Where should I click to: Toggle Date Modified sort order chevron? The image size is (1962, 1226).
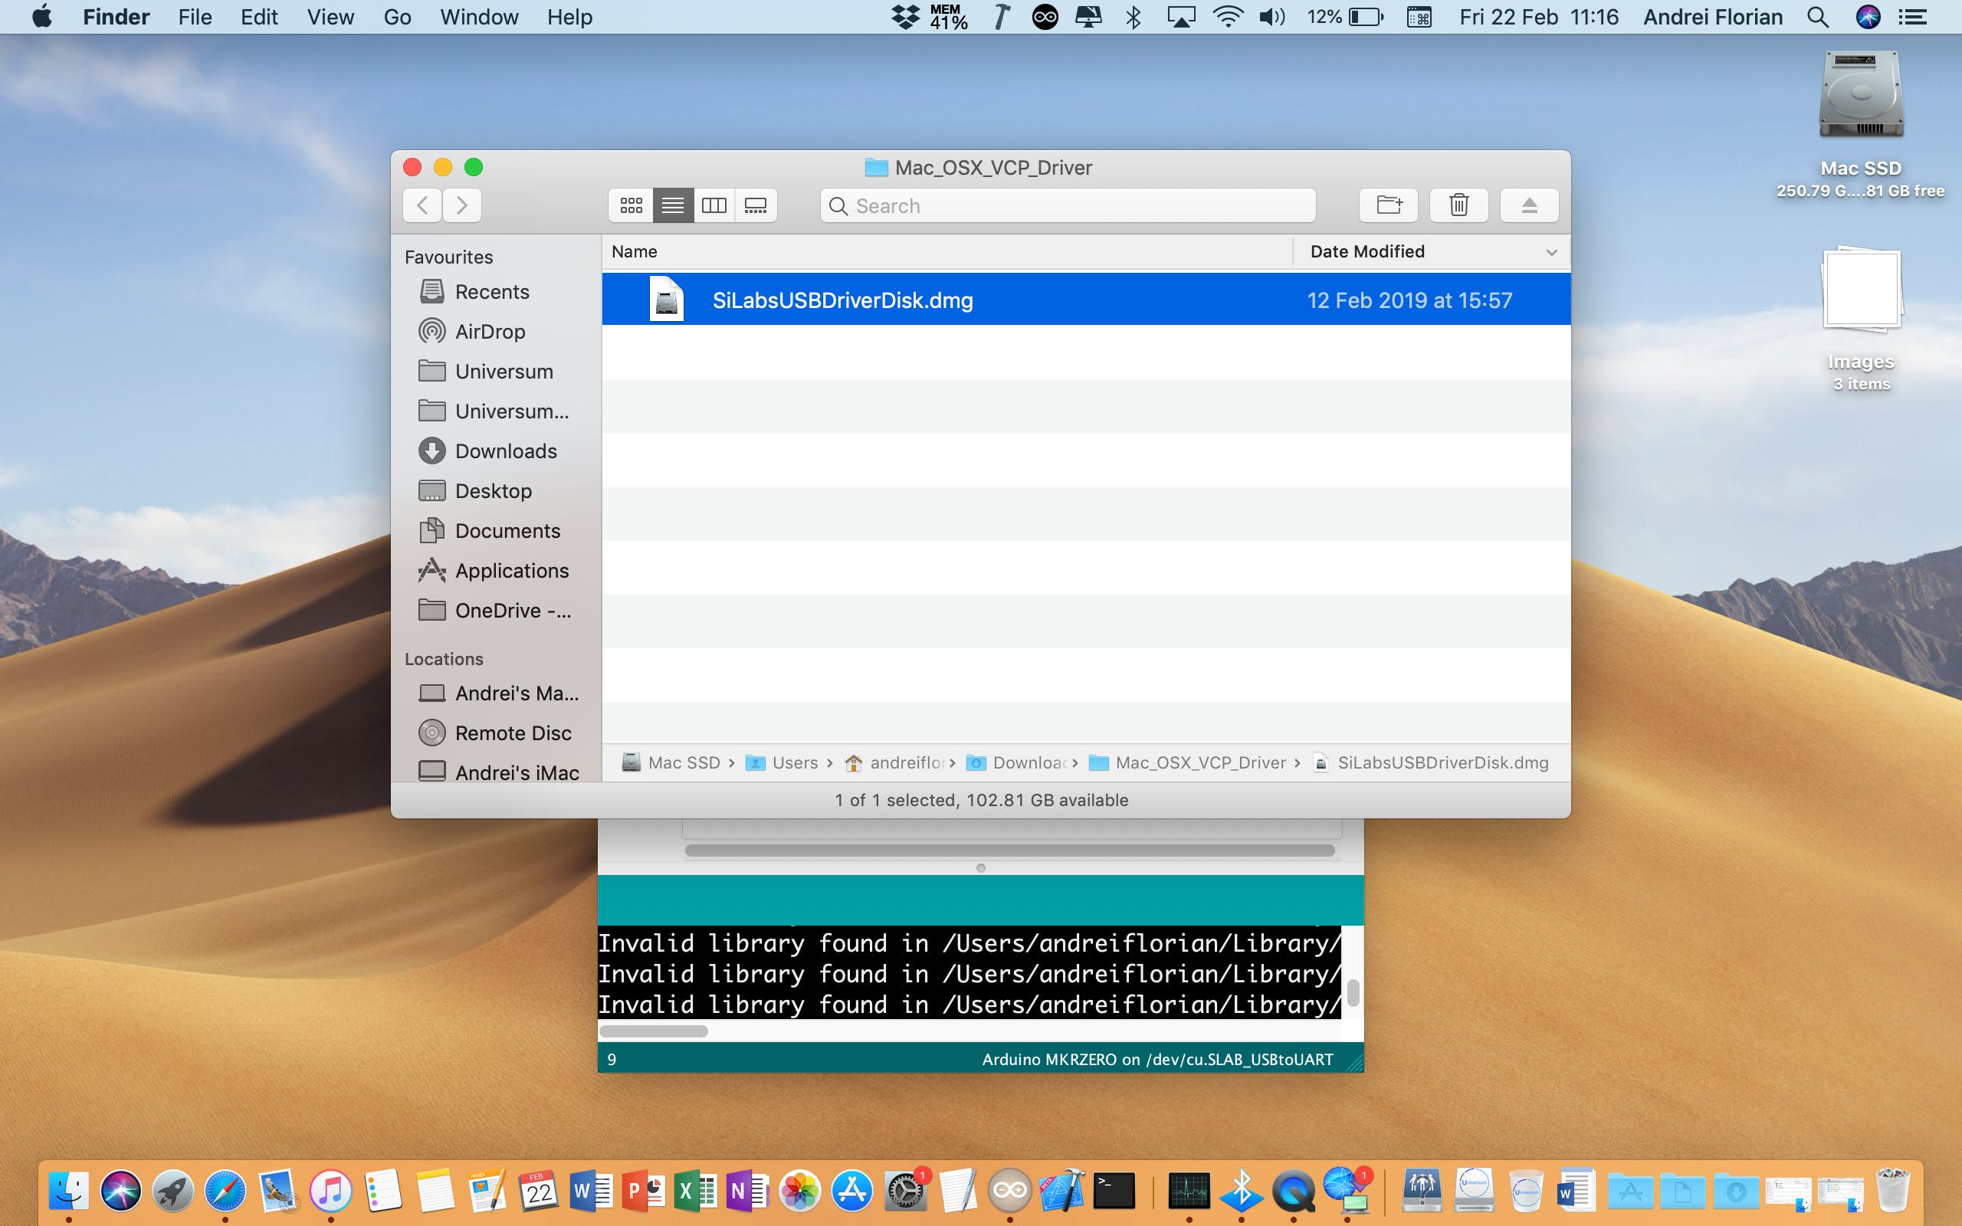[1551, 252]
